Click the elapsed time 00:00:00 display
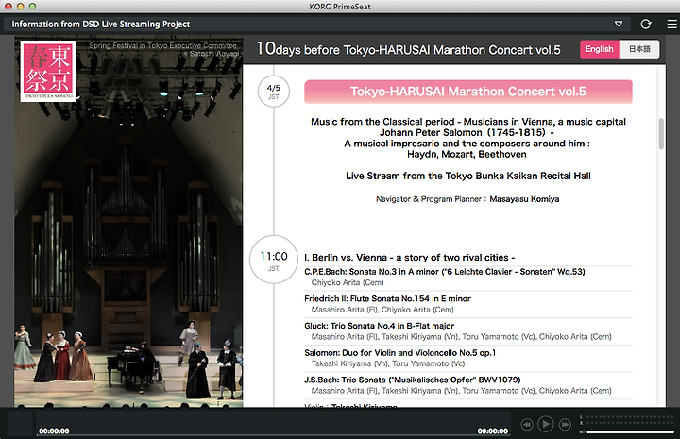Viewport: 680px width, 439px height. (x=54, y=431)
